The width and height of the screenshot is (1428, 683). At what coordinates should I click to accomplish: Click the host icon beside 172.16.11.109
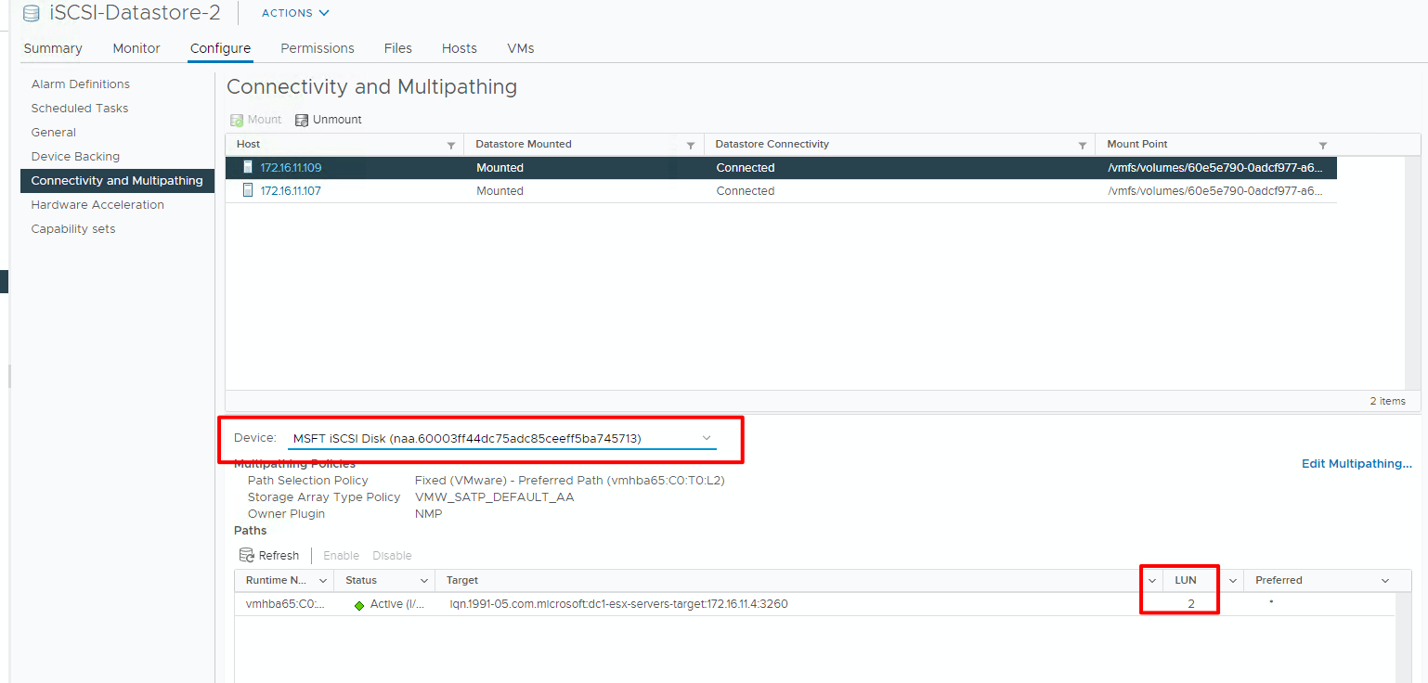(x=246, y=167)
